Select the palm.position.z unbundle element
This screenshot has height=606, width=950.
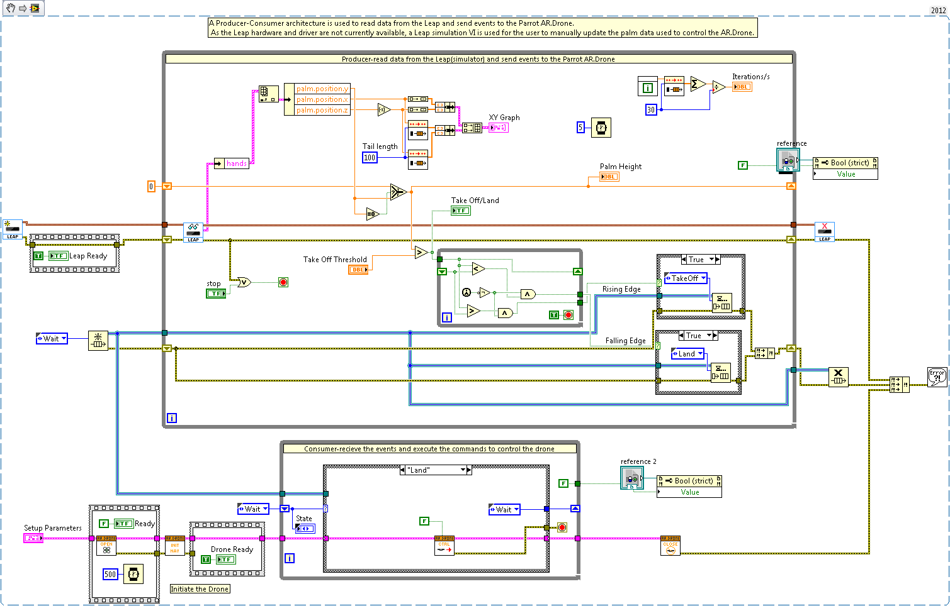pyautogui.click(x=322, y=110)
